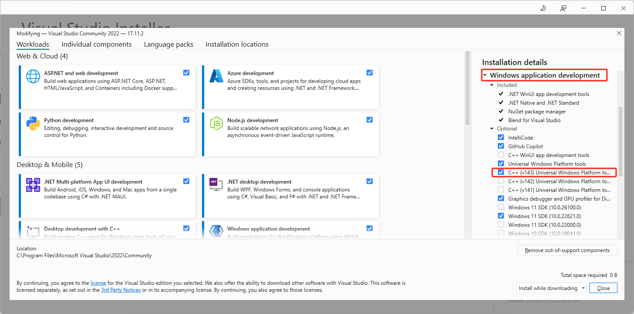This screenshot has height=314, width=634.
Task: Click Remove out-of-support components button
Action: coord(567,250)
